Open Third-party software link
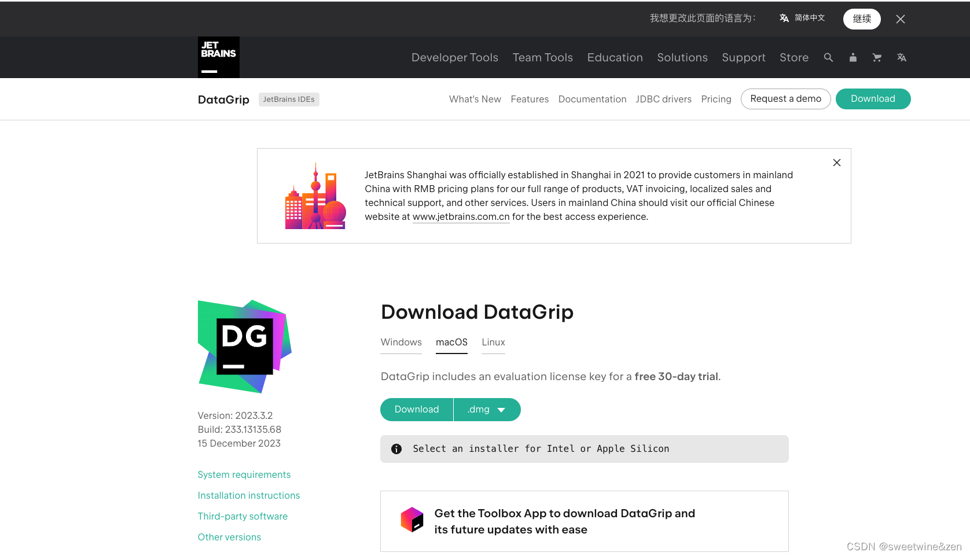 [242, 517]
